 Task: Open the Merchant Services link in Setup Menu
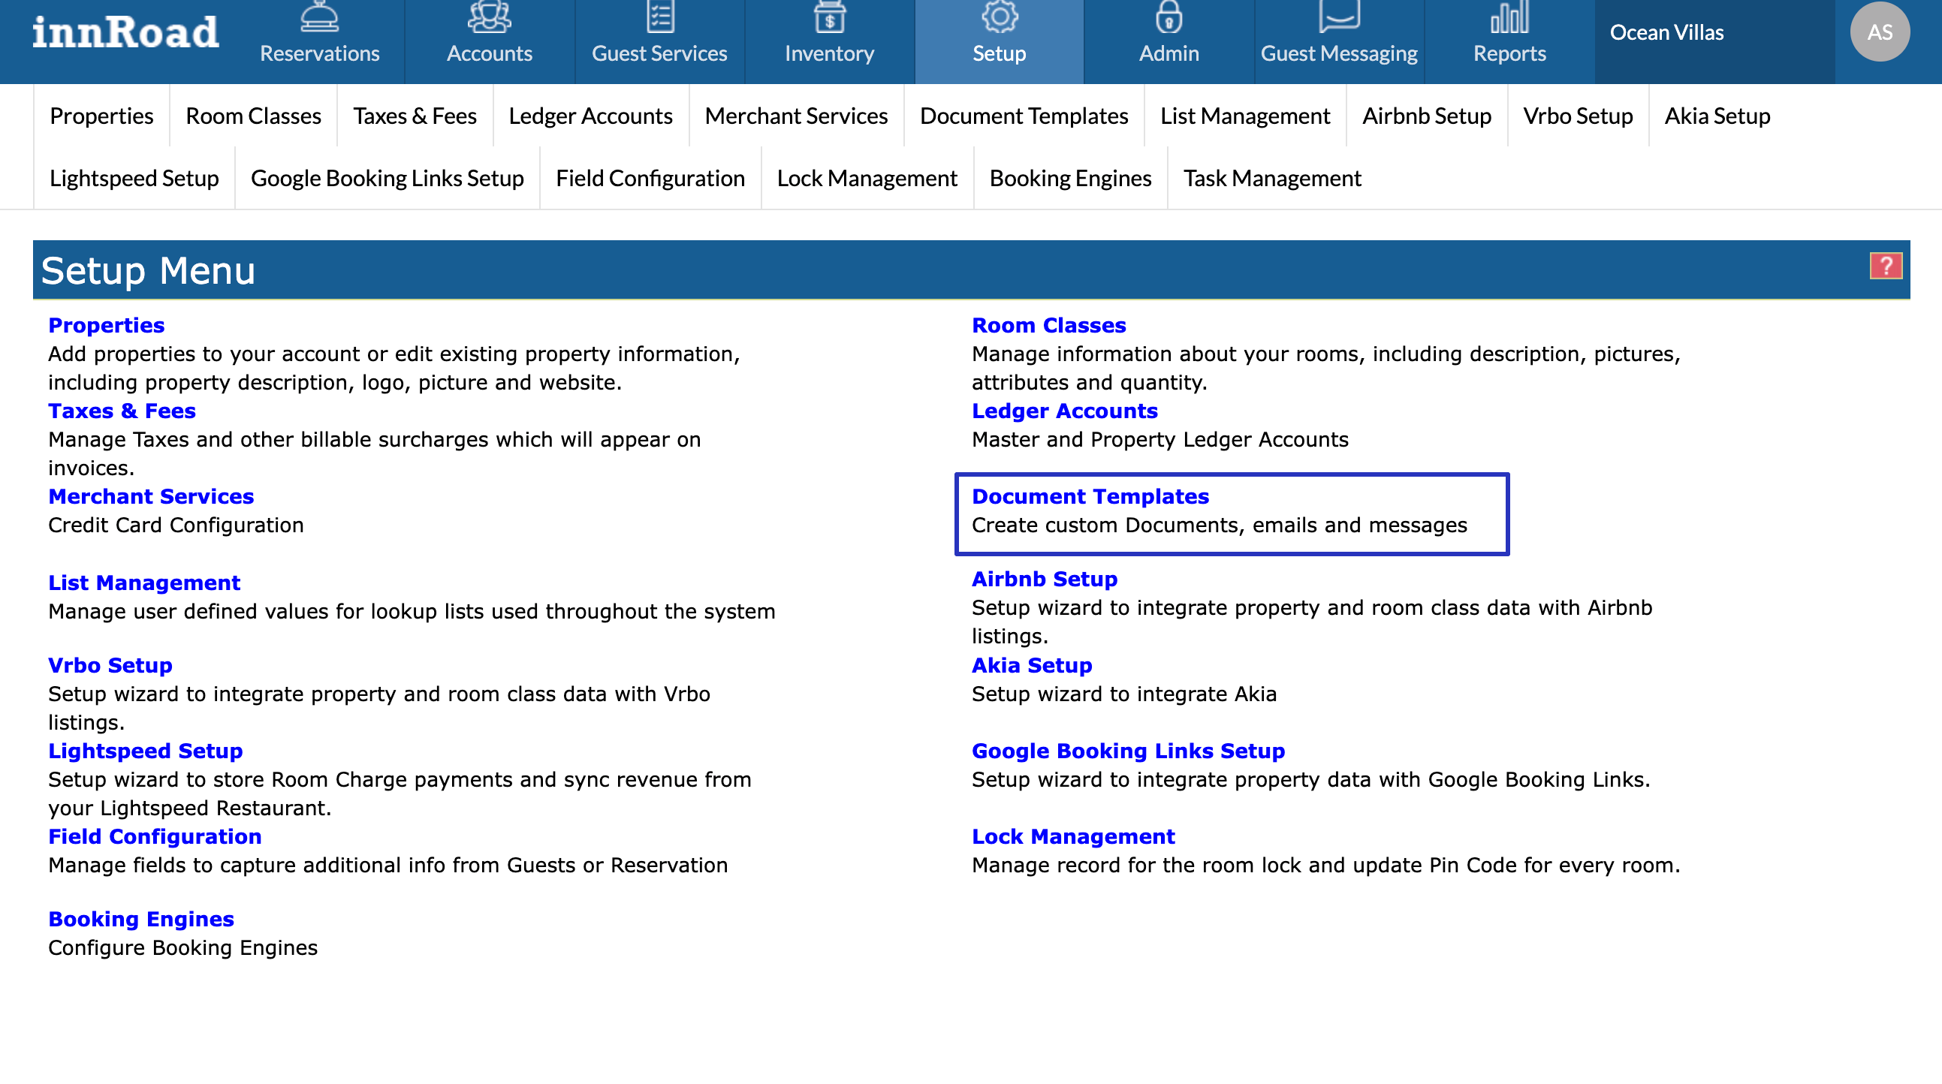[151, 497]
